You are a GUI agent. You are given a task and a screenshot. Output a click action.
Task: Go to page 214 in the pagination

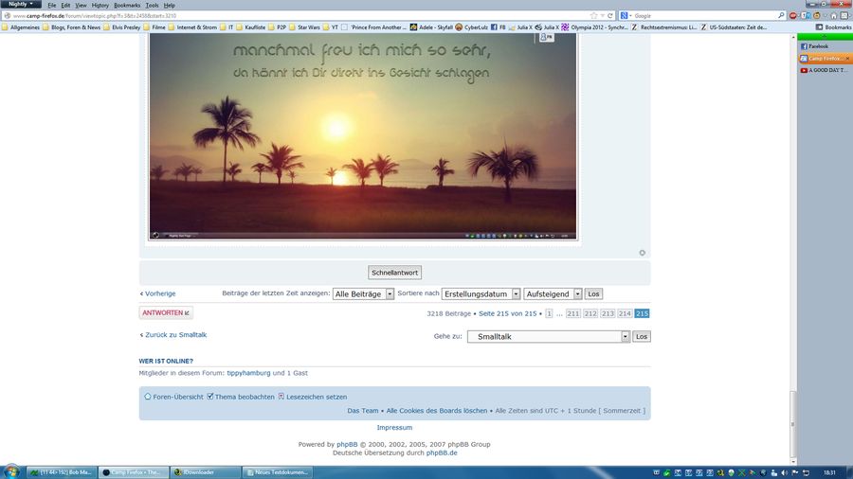(x=625, y=313)
